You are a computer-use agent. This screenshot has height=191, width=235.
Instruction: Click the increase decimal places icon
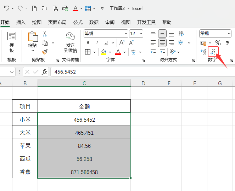[x=203, y=52]
